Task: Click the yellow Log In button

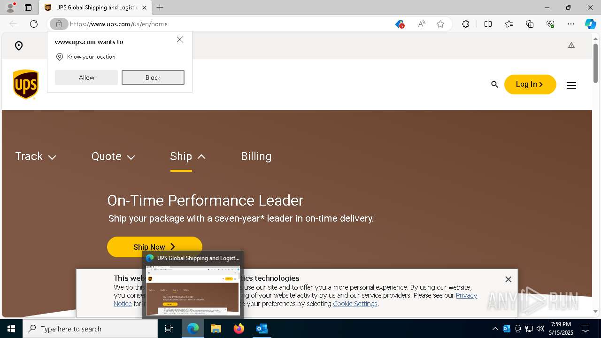Action: tap(530, 84)
